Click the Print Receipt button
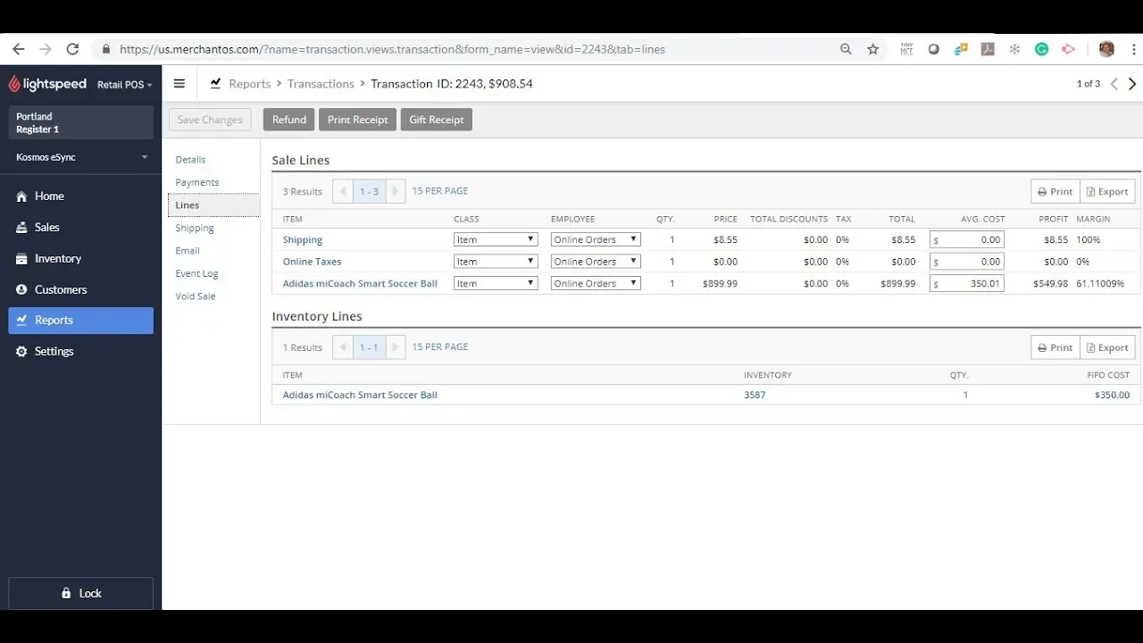The image size is (1143, 643). point(357,120)
